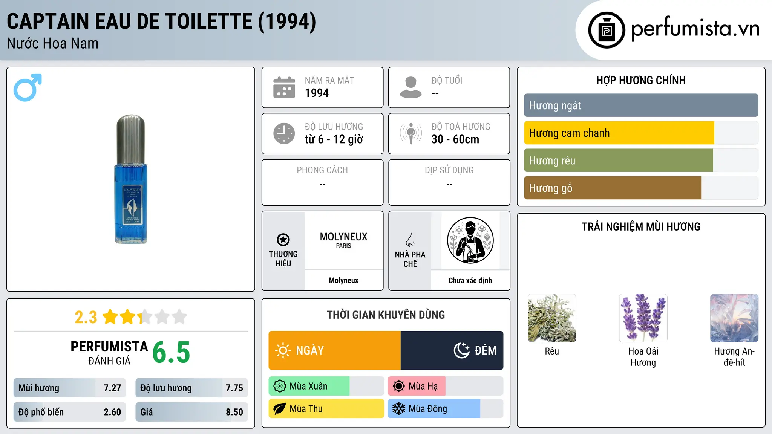
Task: Click the Perfumista Đánh giá label
Action: point(109,353)
